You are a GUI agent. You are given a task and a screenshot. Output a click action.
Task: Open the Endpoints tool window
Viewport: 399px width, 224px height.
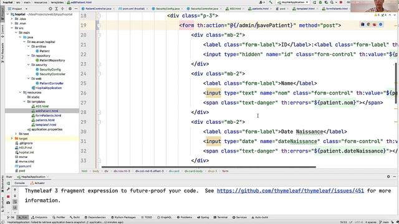[x=39, y=217]
